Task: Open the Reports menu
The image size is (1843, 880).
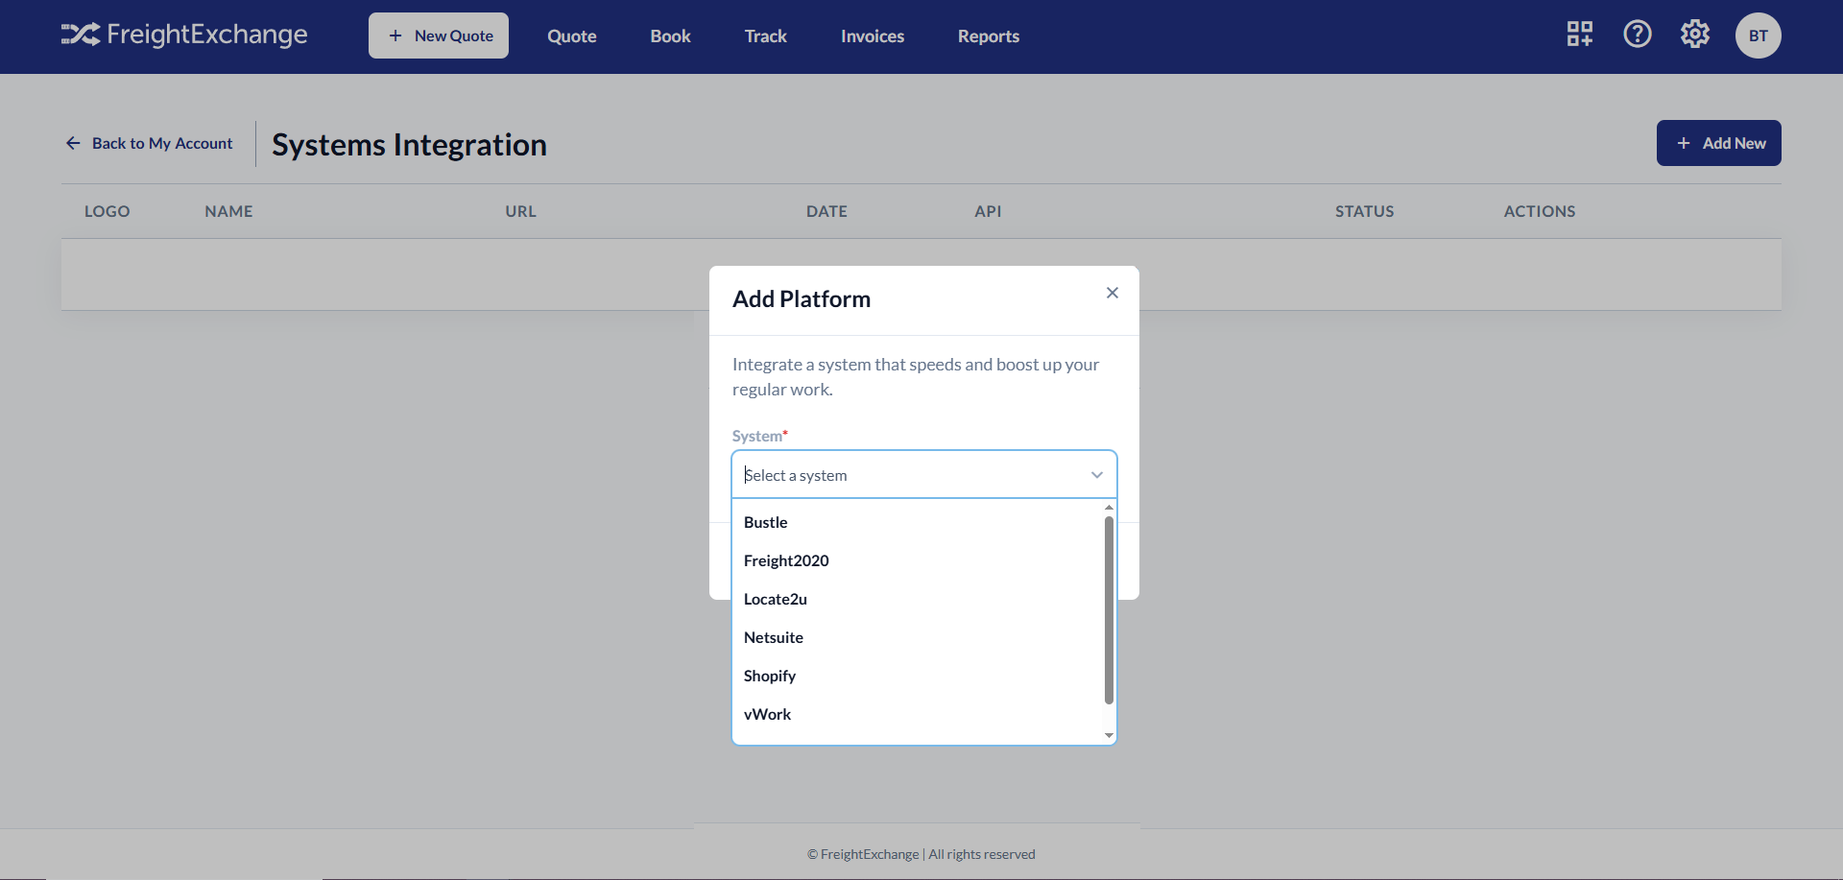Action: 989,36
